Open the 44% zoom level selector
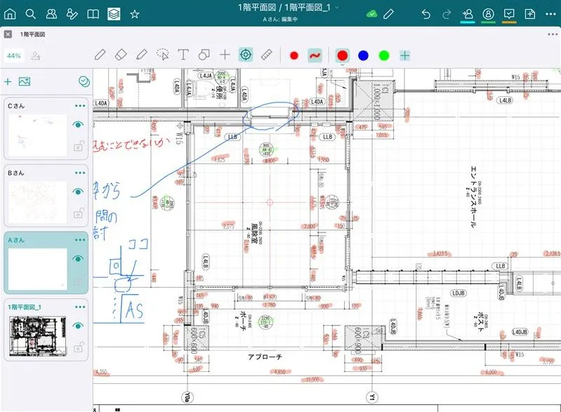This screenshot has height=412, width=561. (13, 55)
